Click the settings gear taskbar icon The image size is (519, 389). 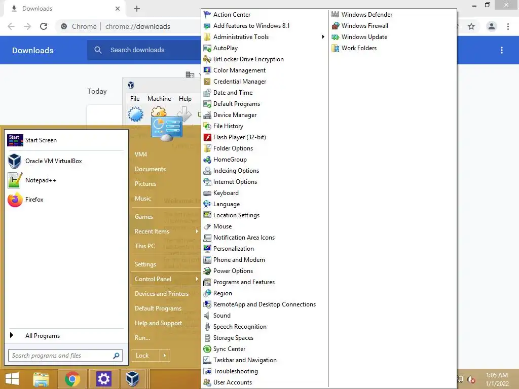[x=103, y=379]
